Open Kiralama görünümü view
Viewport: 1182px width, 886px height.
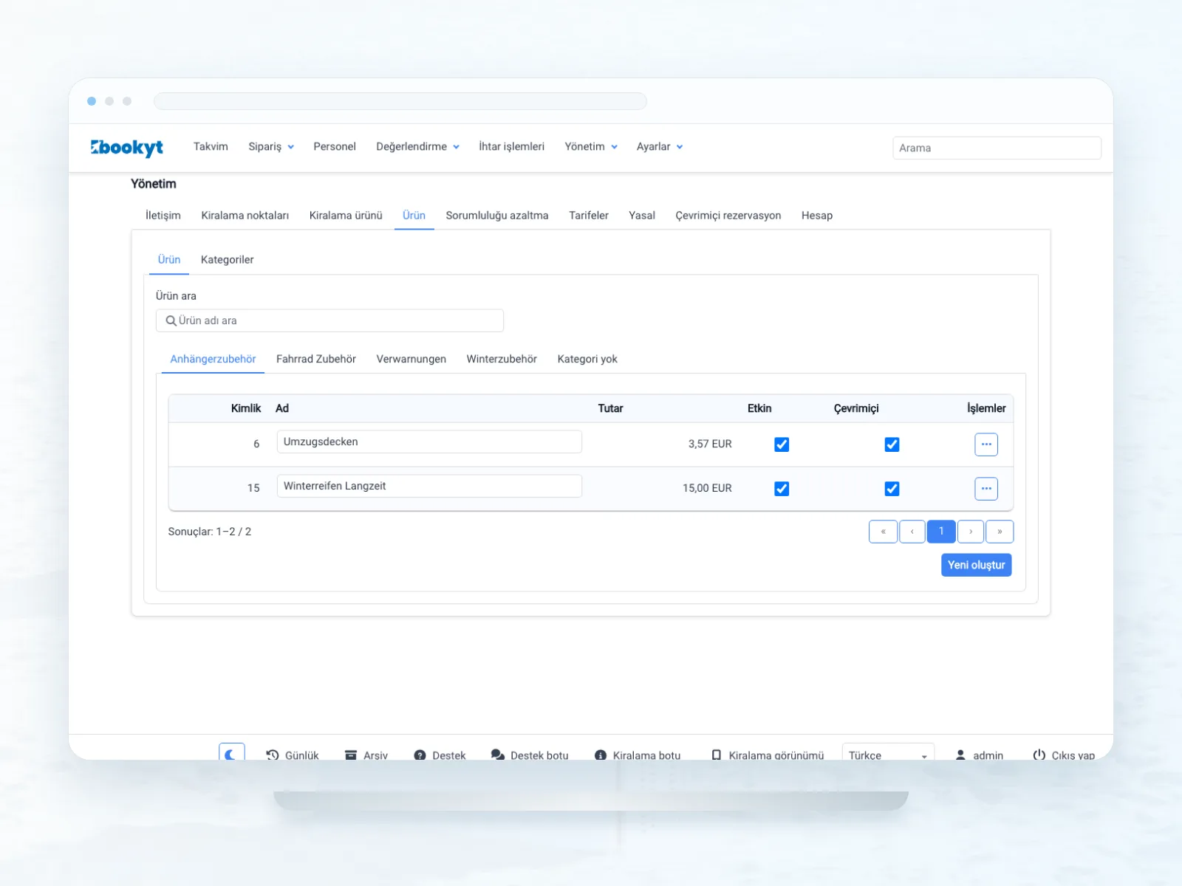coord(767,755)
